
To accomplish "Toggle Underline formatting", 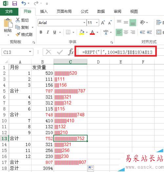I will (x=54, y=32).
